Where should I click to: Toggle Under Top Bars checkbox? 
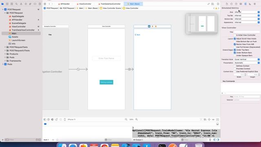pos(235,50)
